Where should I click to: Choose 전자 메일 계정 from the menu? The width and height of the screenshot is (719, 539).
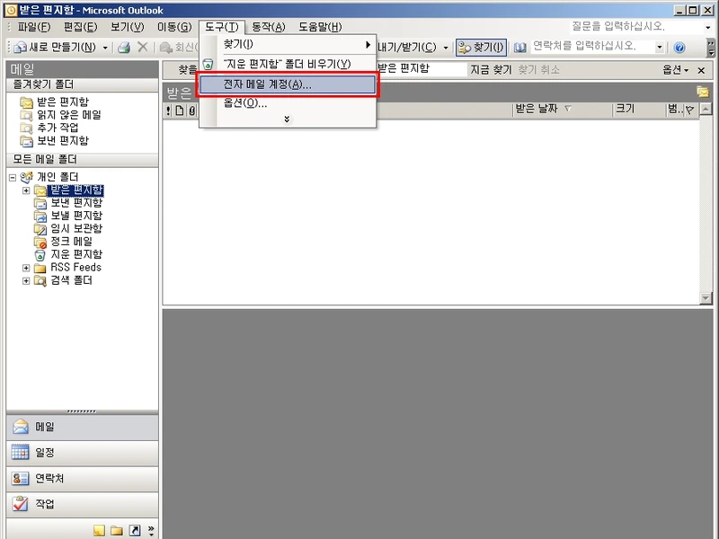click(286, 84)
